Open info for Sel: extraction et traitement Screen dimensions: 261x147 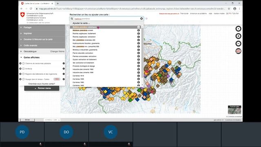tap(139, 63)
